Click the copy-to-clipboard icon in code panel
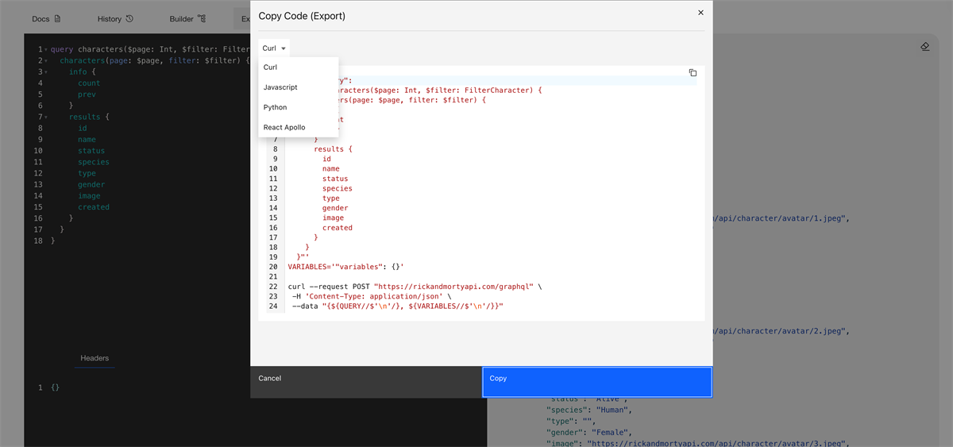 tap(693, 72)
